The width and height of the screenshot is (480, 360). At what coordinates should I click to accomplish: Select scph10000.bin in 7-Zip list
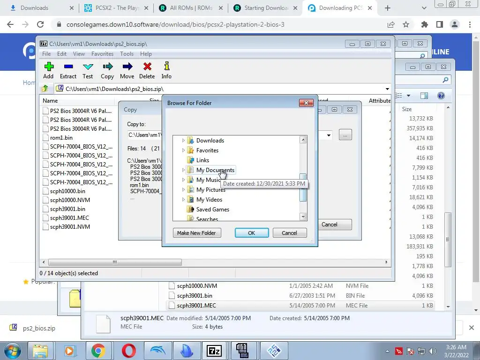pyautogui.click(x=67, y=191)
